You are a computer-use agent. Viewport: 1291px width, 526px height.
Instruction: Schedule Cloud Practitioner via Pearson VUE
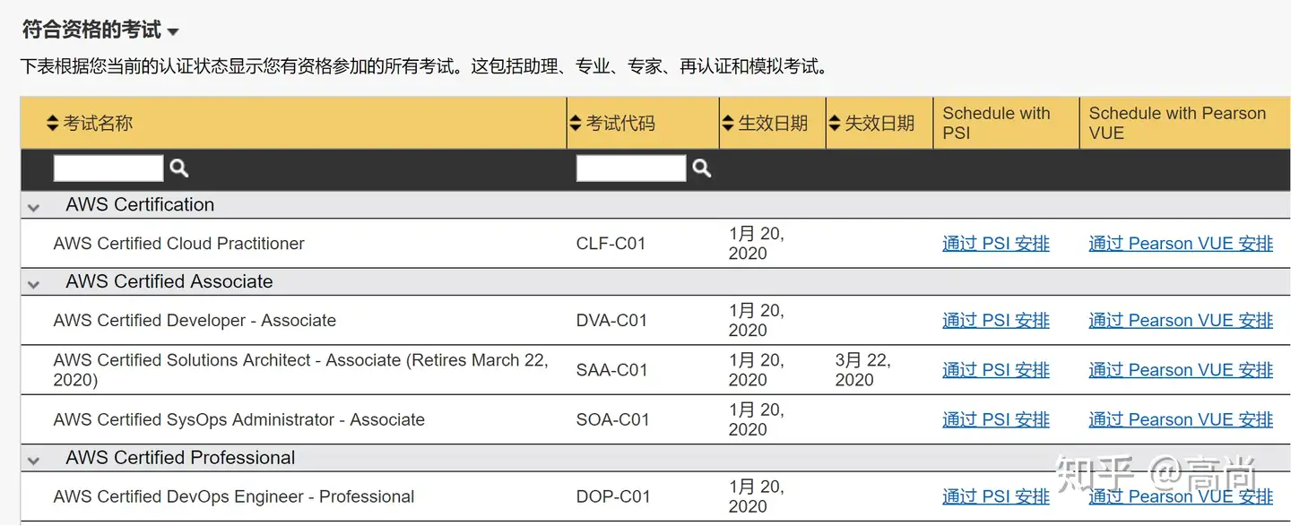pyautogui.click(x=1180, y=244)
